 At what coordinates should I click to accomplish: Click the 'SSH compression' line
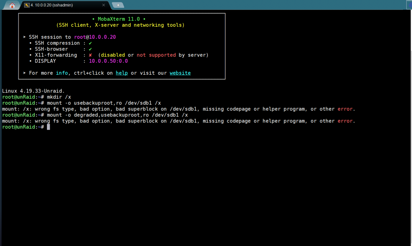point(61,43)
